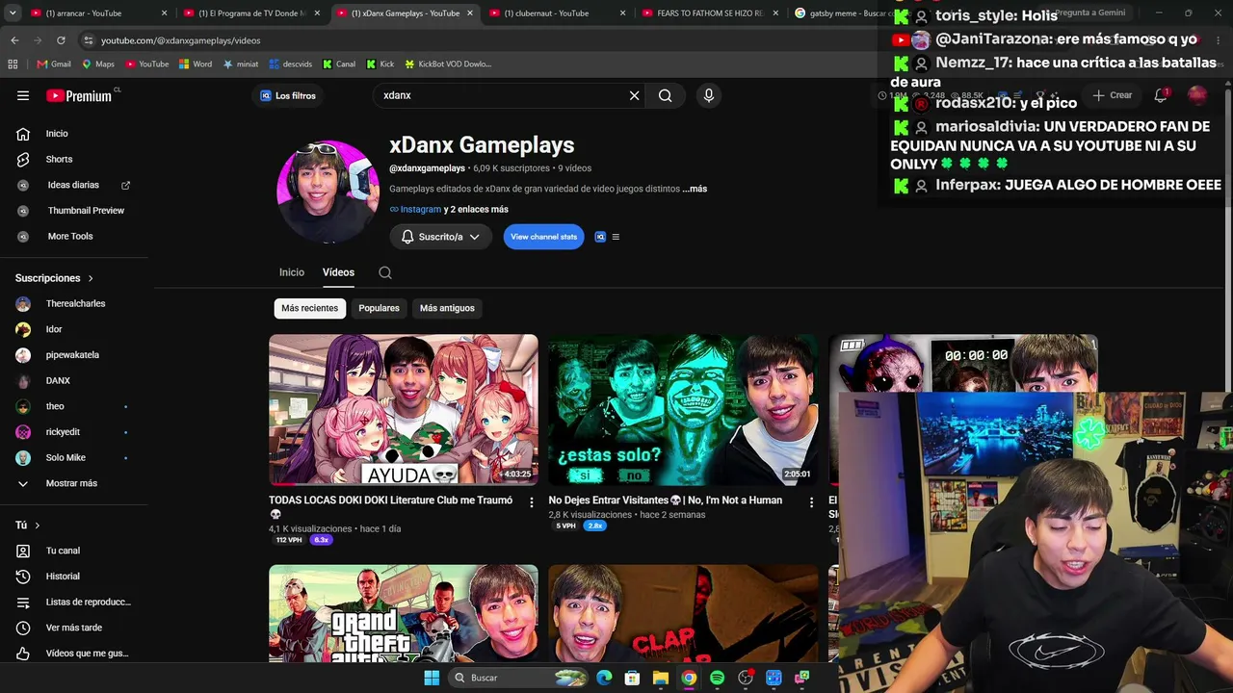Open the Windows Start menu
This screenshot has width=1233, height=693.
point(431,678)
